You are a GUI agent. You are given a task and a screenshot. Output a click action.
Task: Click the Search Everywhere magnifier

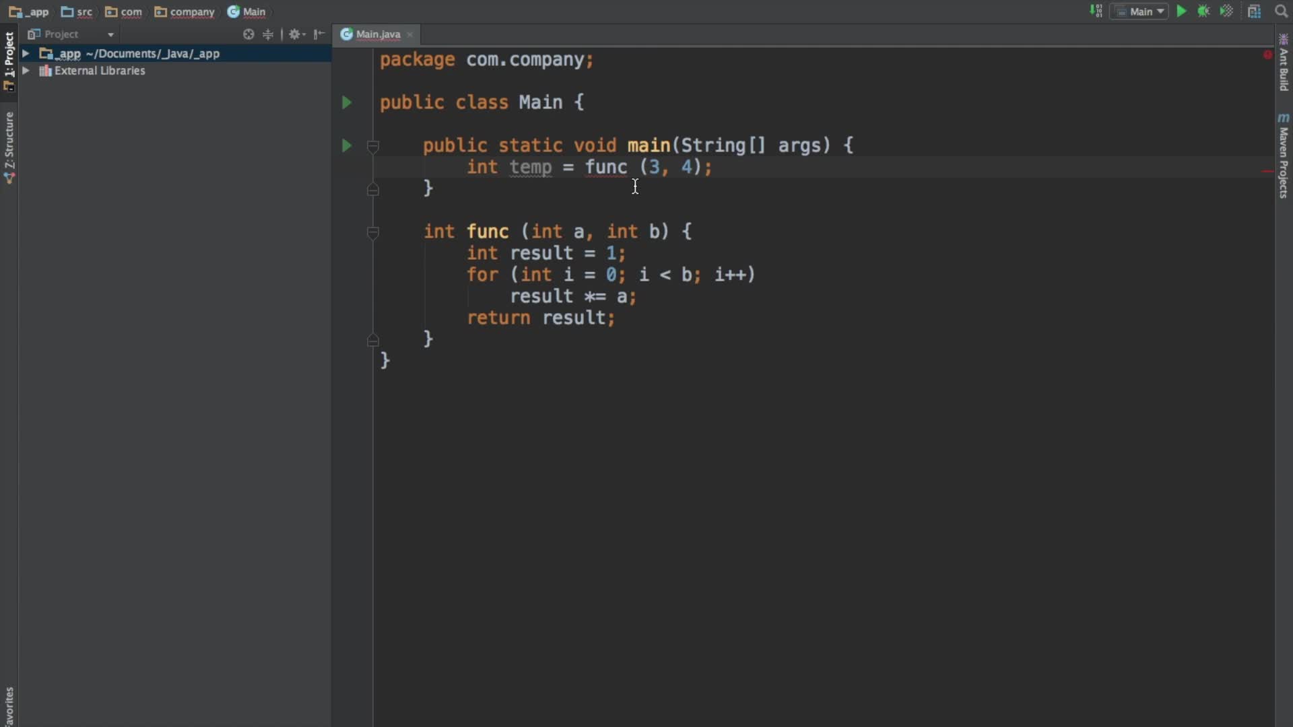coord(1281,11)
